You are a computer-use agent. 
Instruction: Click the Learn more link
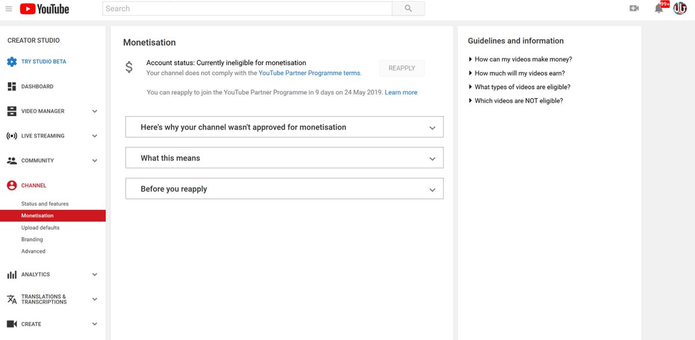pos(401,93)
